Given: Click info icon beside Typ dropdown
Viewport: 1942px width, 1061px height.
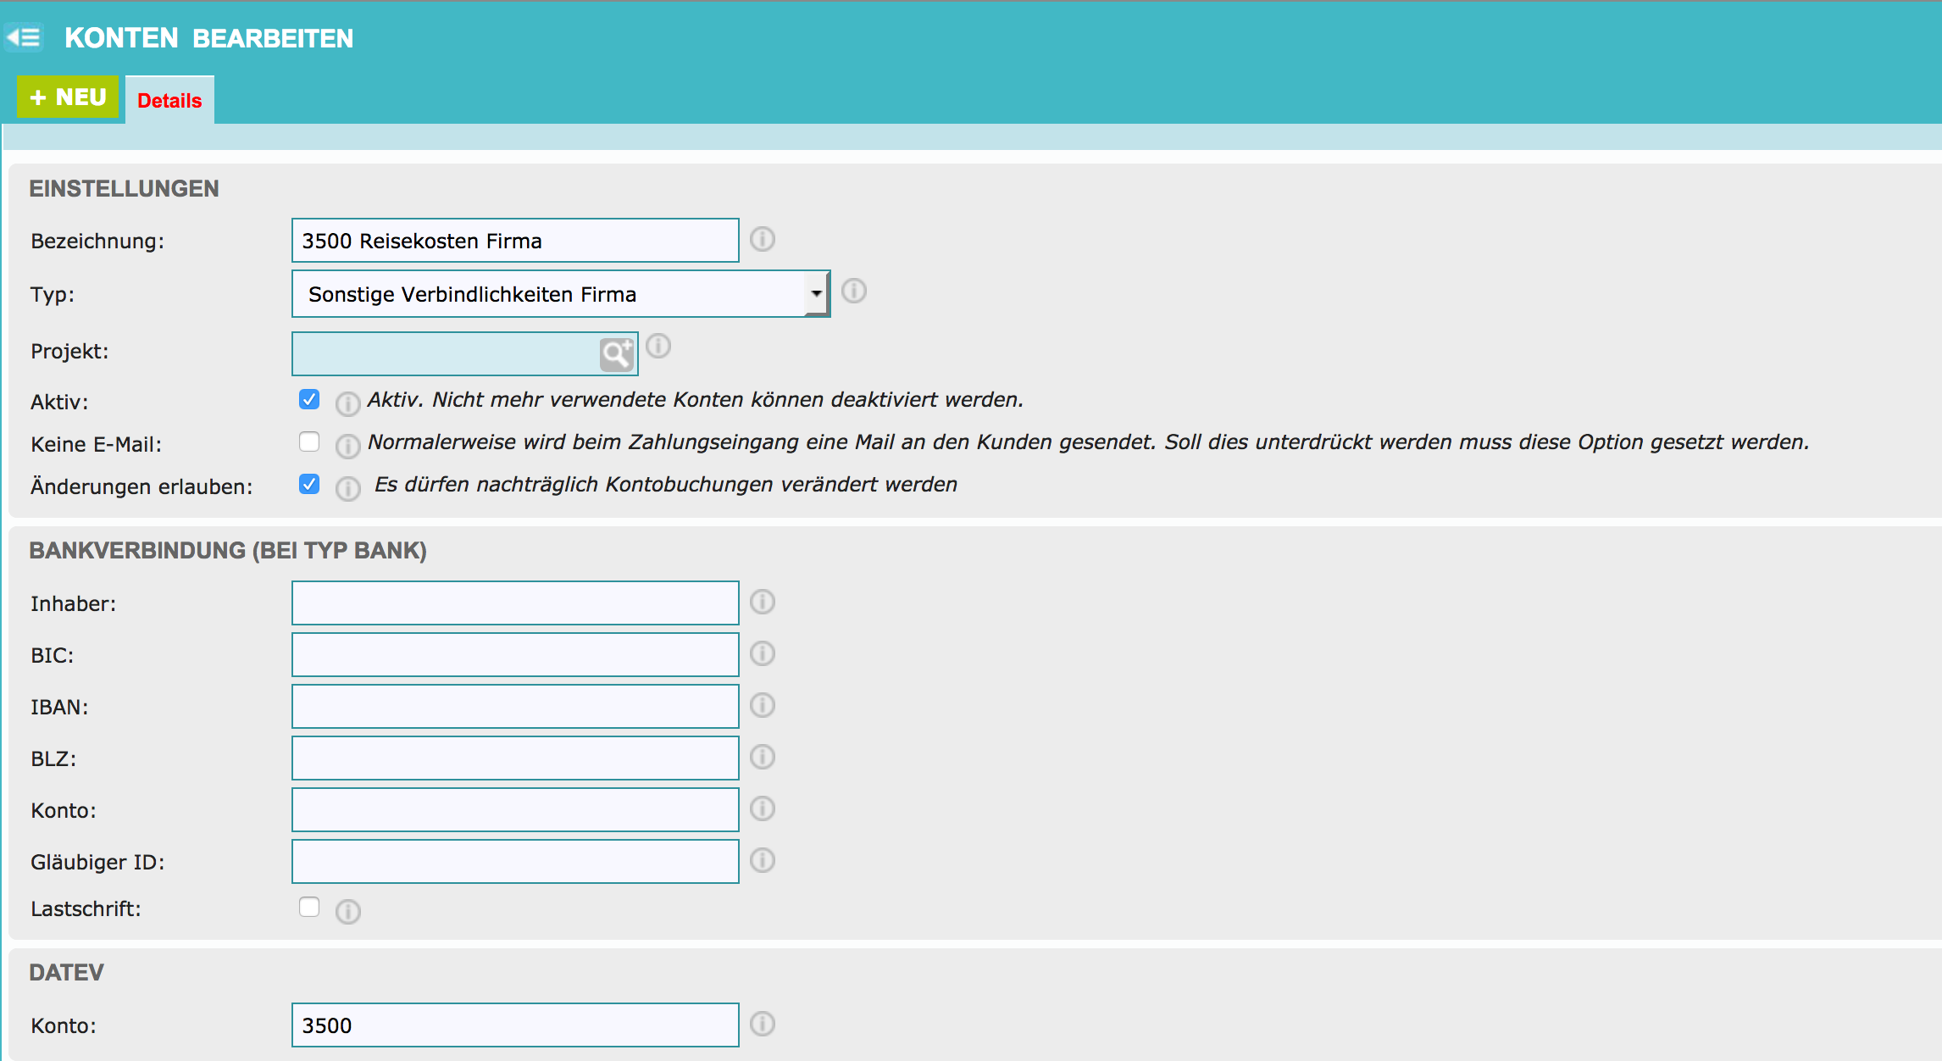Looking at the screenshot, I should (x=854, y=292).
